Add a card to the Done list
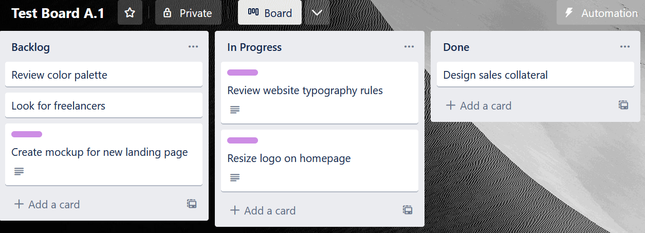Image resolution: width=645 pixels, height=233 pixels. 478,105
